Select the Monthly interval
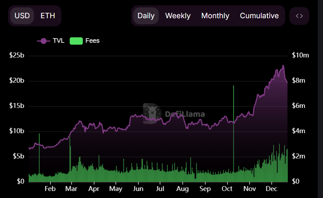The image size is (323, 198). pyautogui.click(x=215, y=16)
